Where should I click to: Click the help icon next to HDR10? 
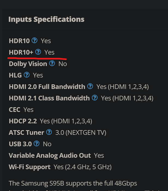[x=34, y=40]
